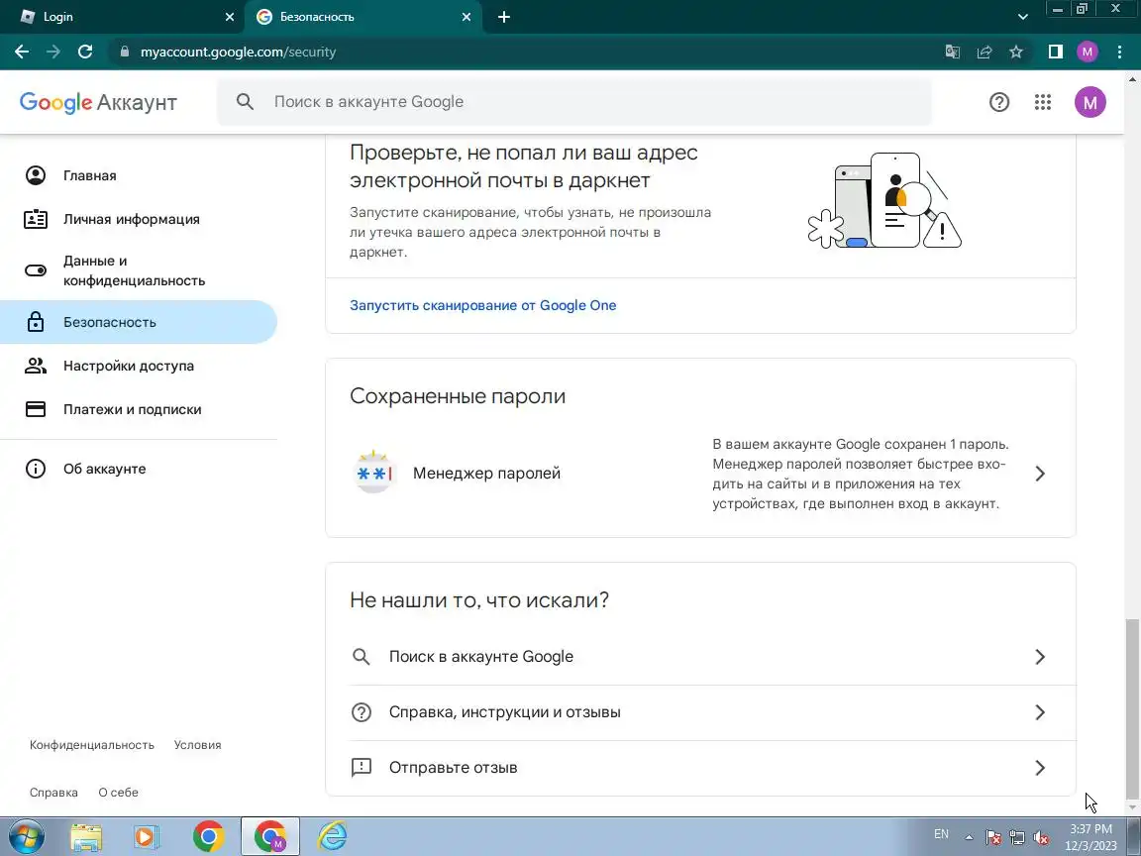Viewport: 1141px width, 856px height.
Task: Open Поиск в аккаунте Google row
Action: click(x=700, y=657)
